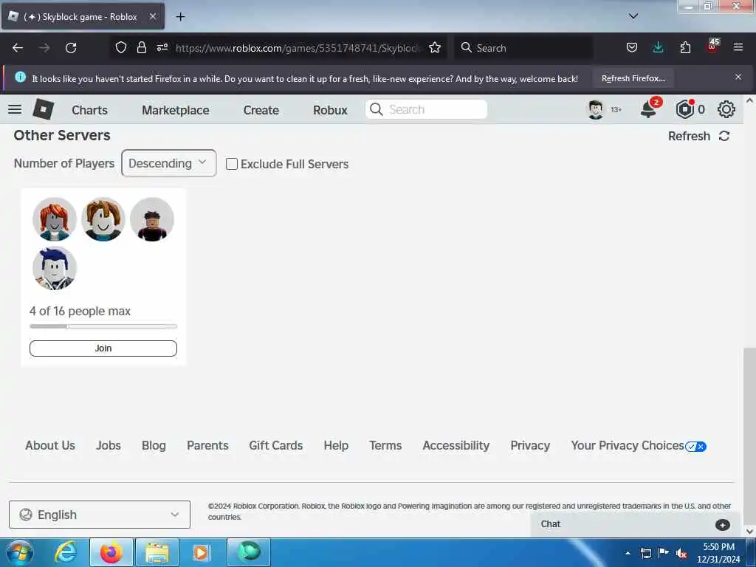Open the Create nav item
The image size is (756, 567).
pos(261,110)
